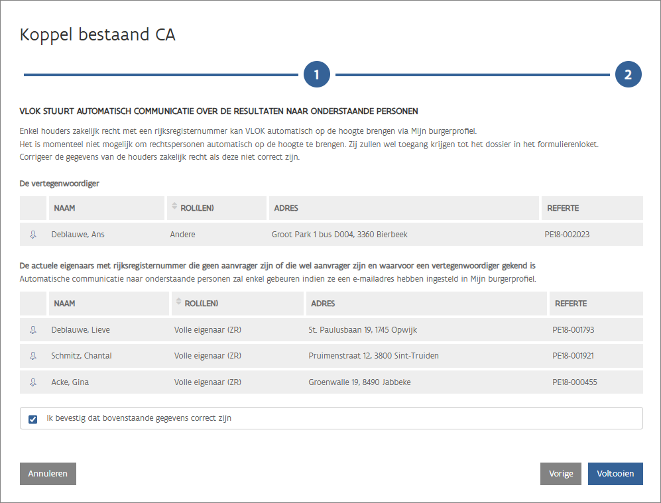Click the confirmation label text 'Ik bevestig dat bovenstaande'
This screenshot has width=661, height=503.
pos(139,419)
